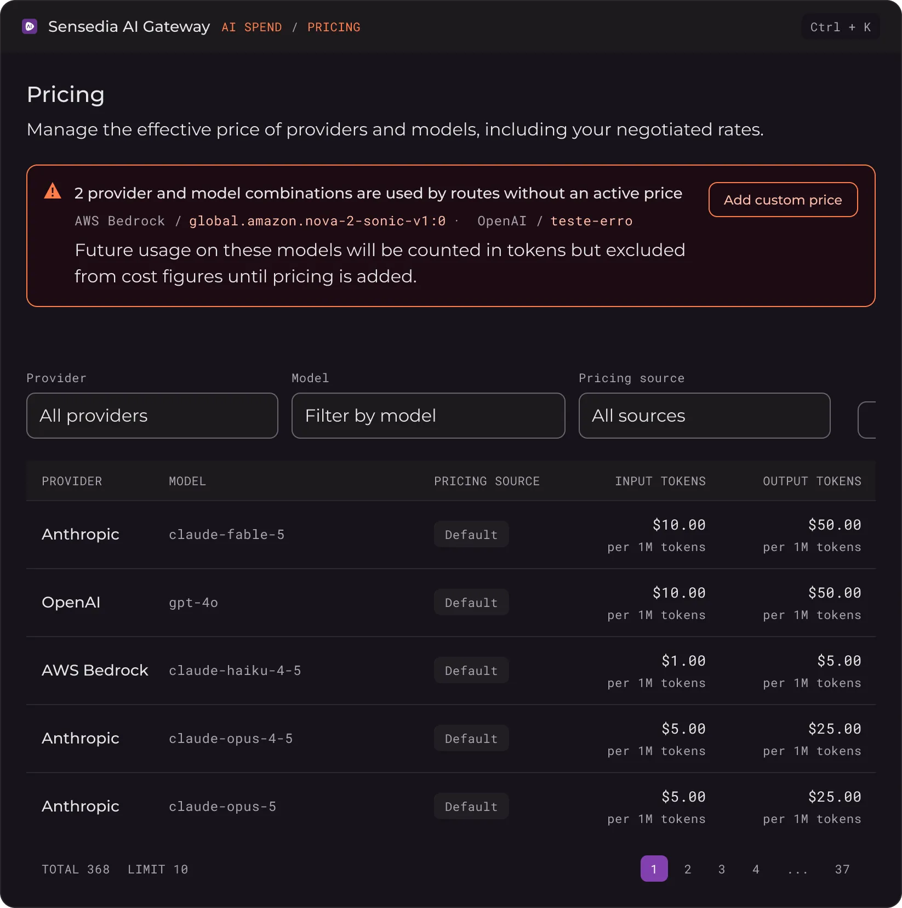Click the INPUT TOKENS column header
The width and height of the screenshot is (902, 908).
[660, 481]
